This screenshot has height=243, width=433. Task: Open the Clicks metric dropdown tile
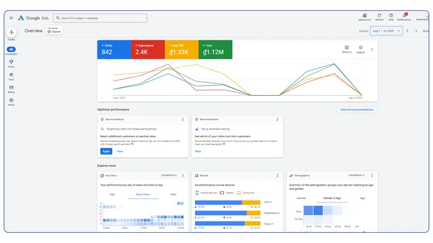114,49
